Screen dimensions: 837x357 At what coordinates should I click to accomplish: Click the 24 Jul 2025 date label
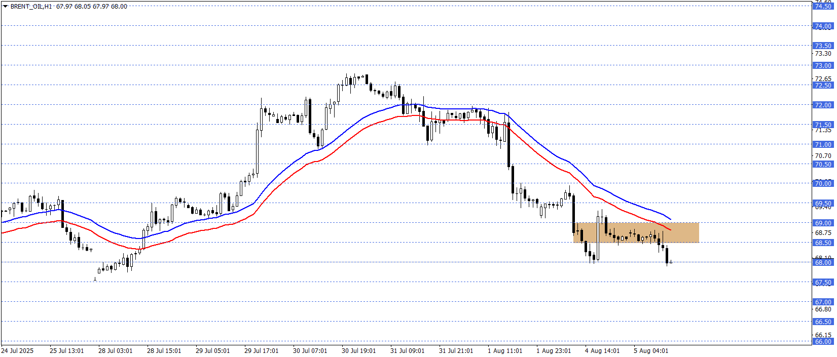pyautogui.click(x=17, y=350)
